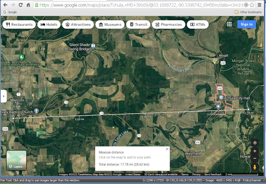The height and width of the screenshot is (184, 266).
Task: Bookmark this page with star icon
Action: coord(252,5)
